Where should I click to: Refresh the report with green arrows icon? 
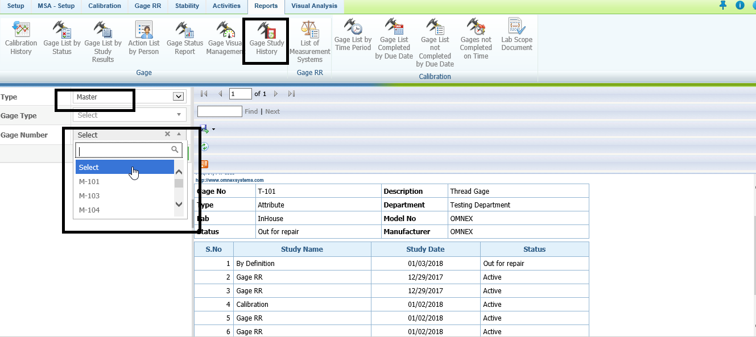point(204,147)
